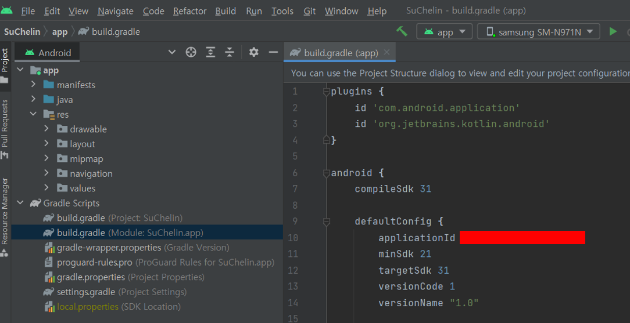Open the Edit menu

point(52,11)
